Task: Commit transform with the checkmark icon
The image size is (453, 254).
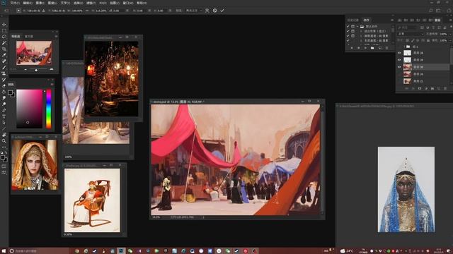Action: [x=222, y=11]
